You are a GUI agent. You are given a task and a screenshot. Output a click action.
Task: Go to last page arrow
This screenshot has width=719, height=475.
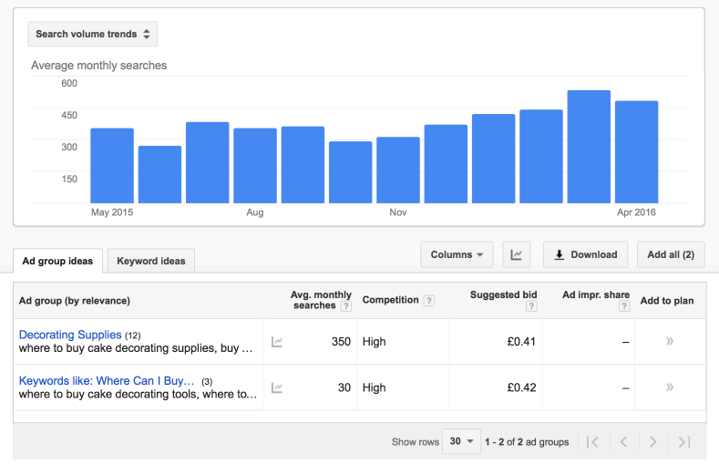[684, 442]
